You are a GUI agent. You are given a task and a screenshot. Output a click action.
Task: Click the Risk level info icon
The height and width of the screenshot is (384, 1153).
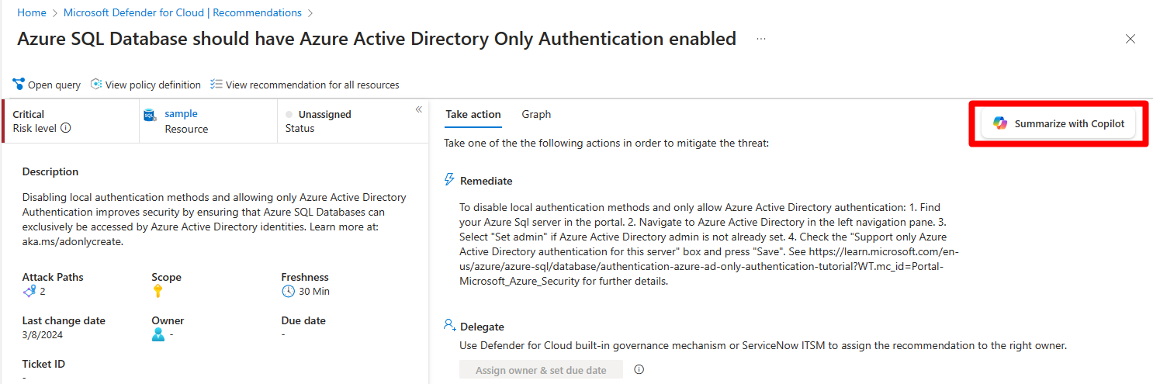click(66, 128)
